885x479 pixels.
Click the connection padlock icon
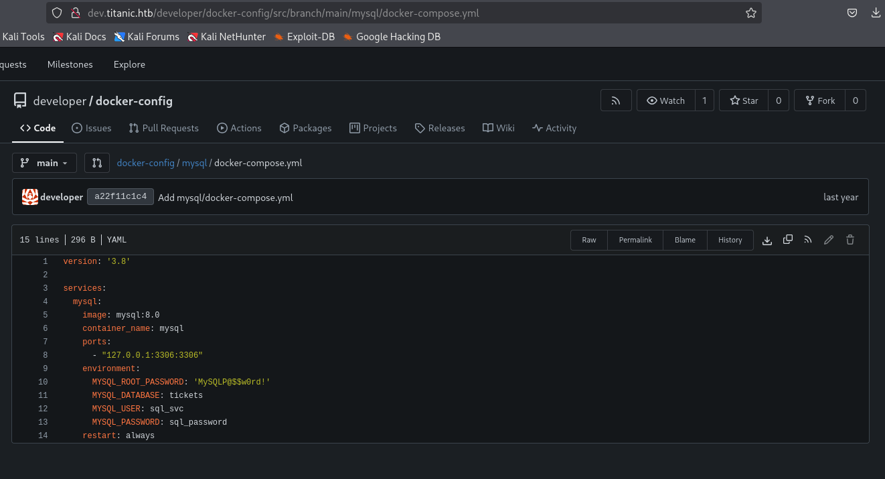pyautogui.click(x=75, y=13)
